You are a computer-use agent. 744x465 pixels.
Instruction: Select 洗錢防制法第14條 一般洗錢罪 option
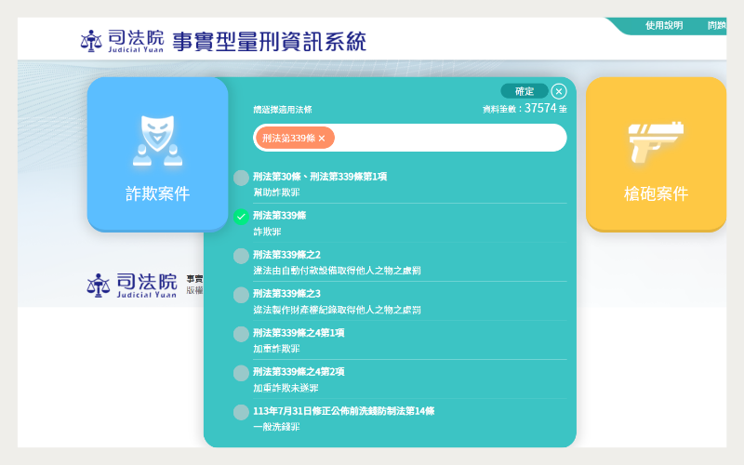point(241,412)
